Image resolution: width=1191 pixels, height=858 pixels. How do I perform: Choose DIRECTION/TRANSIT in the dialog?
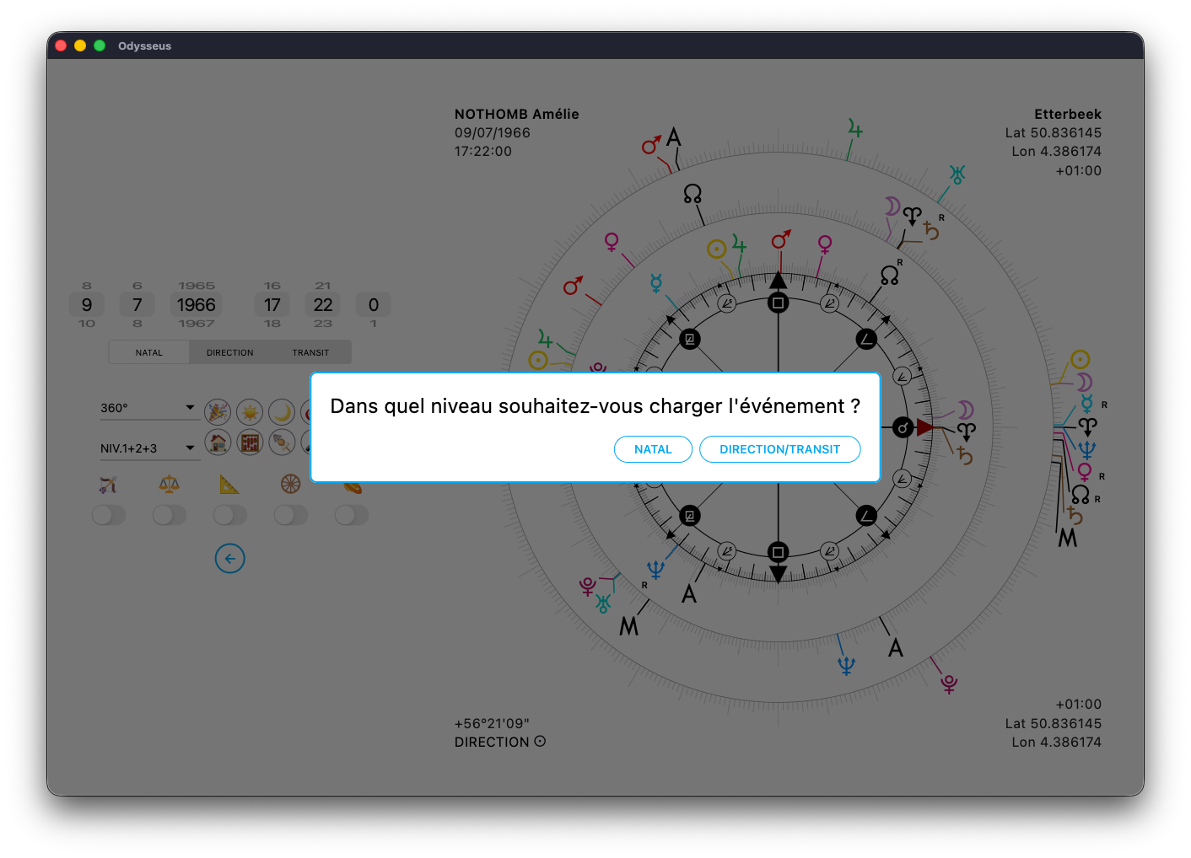pos(779,449)
